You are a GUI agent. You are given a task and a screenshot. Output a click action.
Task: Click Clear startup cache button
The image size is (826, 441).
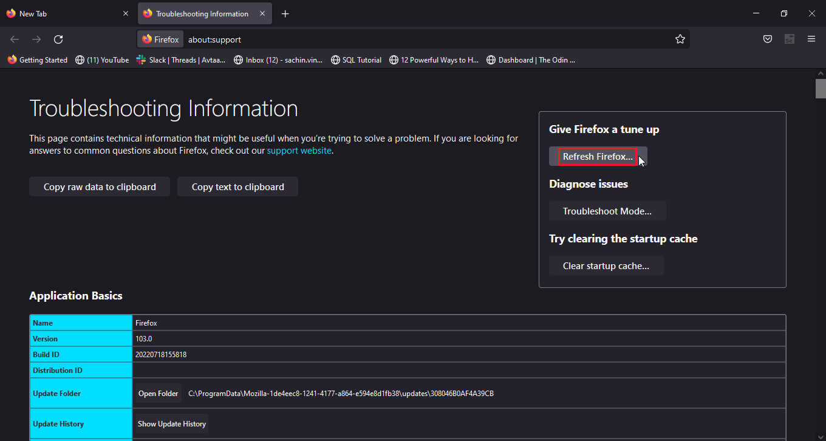coord(606,266)
